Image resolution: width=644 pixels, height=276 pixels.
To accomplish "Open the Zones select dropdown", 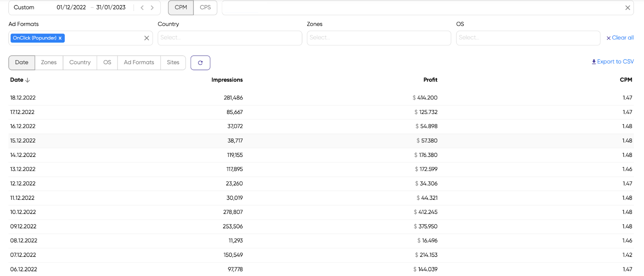I will [x=378, y=38].
